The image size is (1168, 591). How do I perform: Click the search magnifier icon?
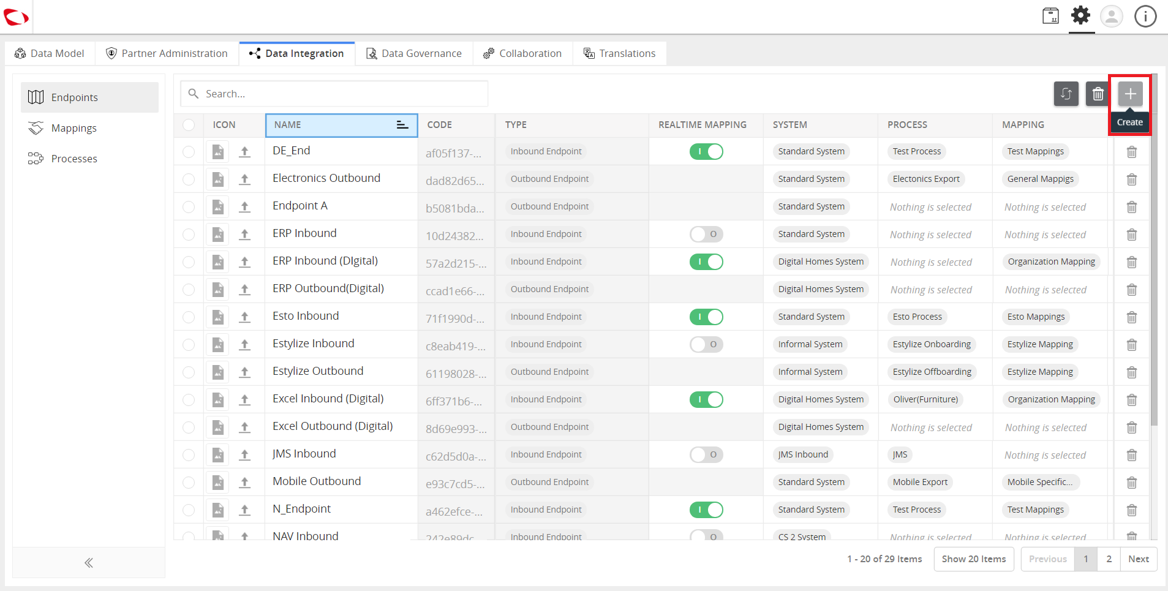194,94
